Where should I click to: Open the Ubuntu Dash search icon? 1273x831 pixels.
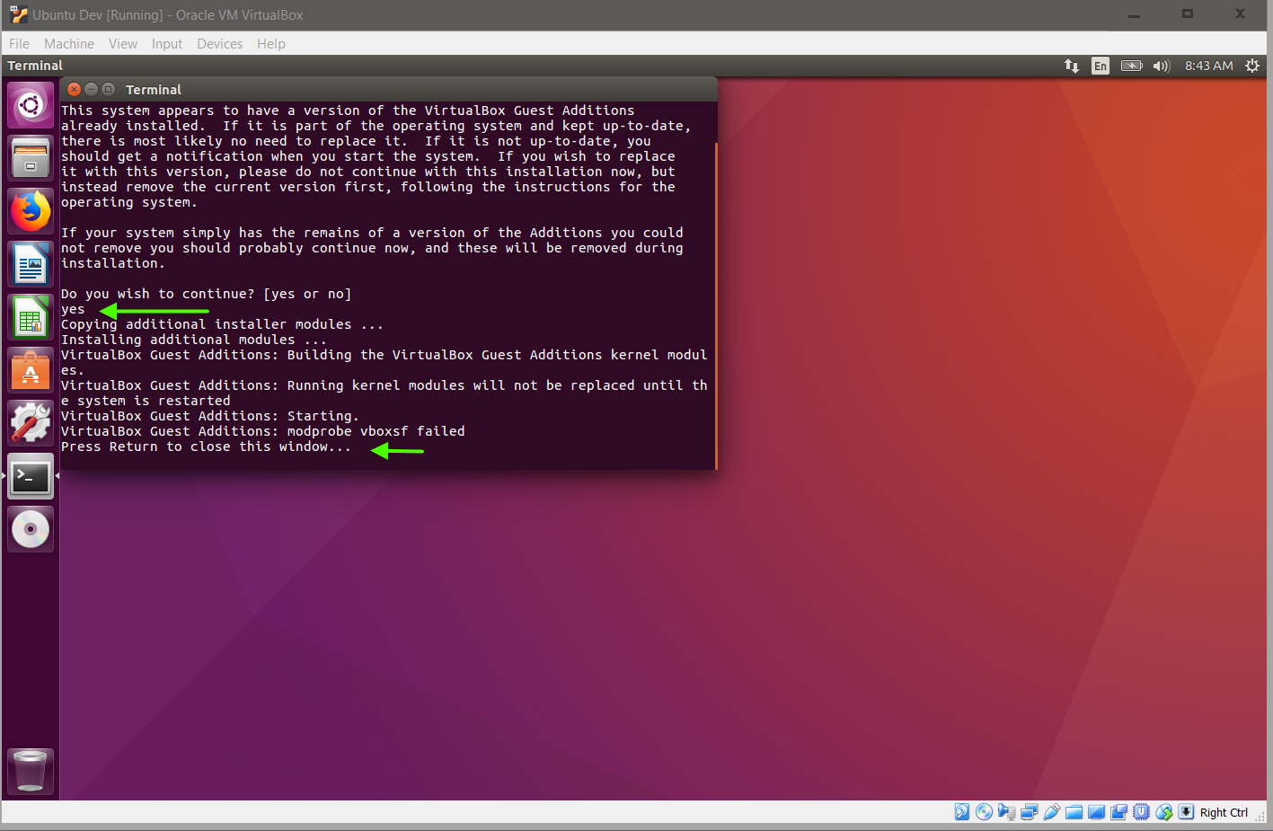[31, 105]
